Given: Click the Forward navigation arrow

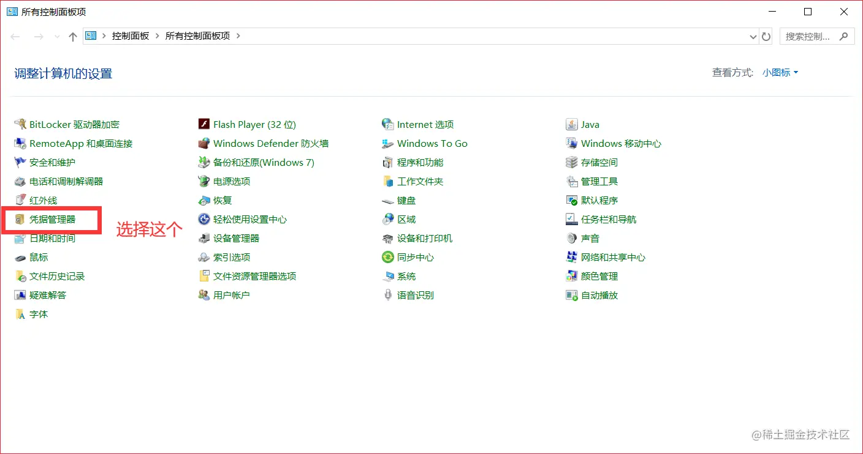Looking at the screenshot, I should tap(38, 37).
